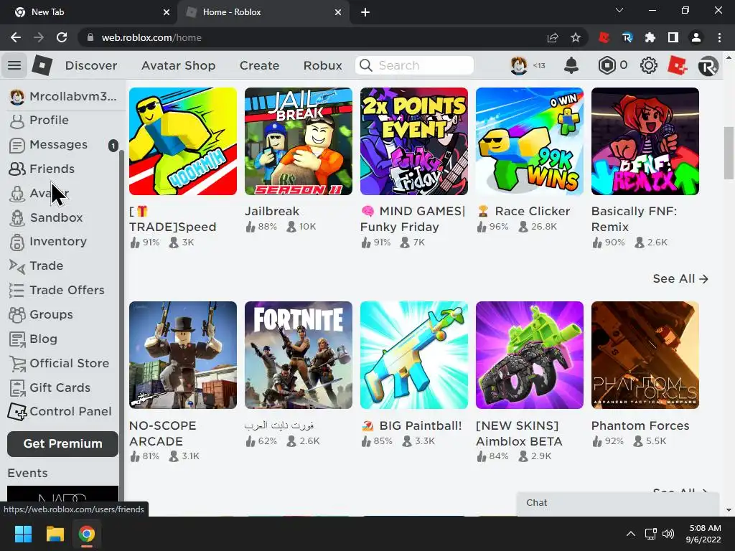Click the Trade sidebar icon
The image size is (735, 551).
pos(17,266)
